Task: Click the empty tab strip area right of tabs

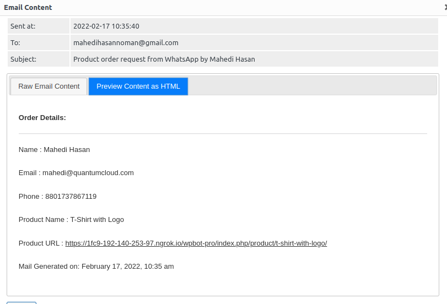Action: [311, 86]
